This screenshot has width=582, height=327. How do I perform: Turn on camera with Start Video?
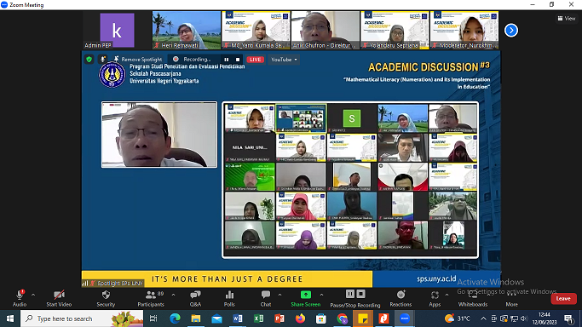coord(59,298)
